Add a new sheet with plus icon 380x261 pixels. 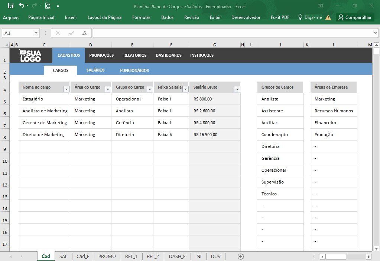241,257
